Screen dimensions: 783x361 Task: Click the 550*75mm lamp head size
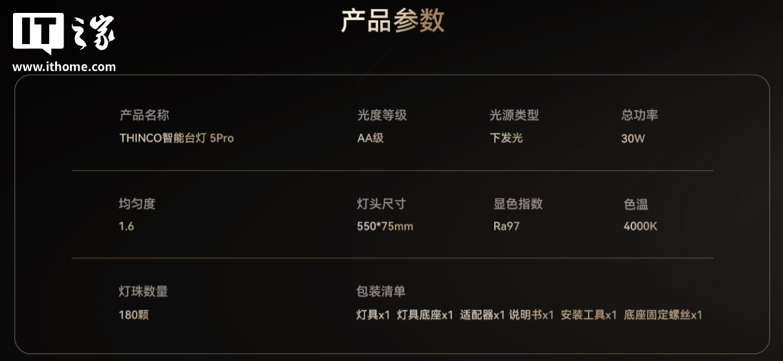pyautogui.click(x=385, y=226)
